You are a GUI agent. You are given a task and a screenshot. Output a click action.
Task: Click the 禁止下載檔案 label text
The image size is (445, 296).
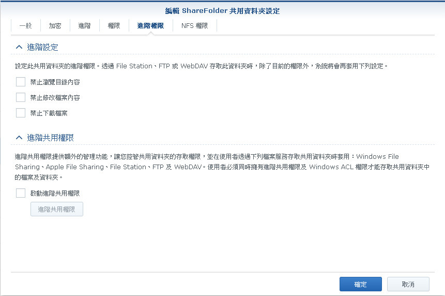point(49,113)
